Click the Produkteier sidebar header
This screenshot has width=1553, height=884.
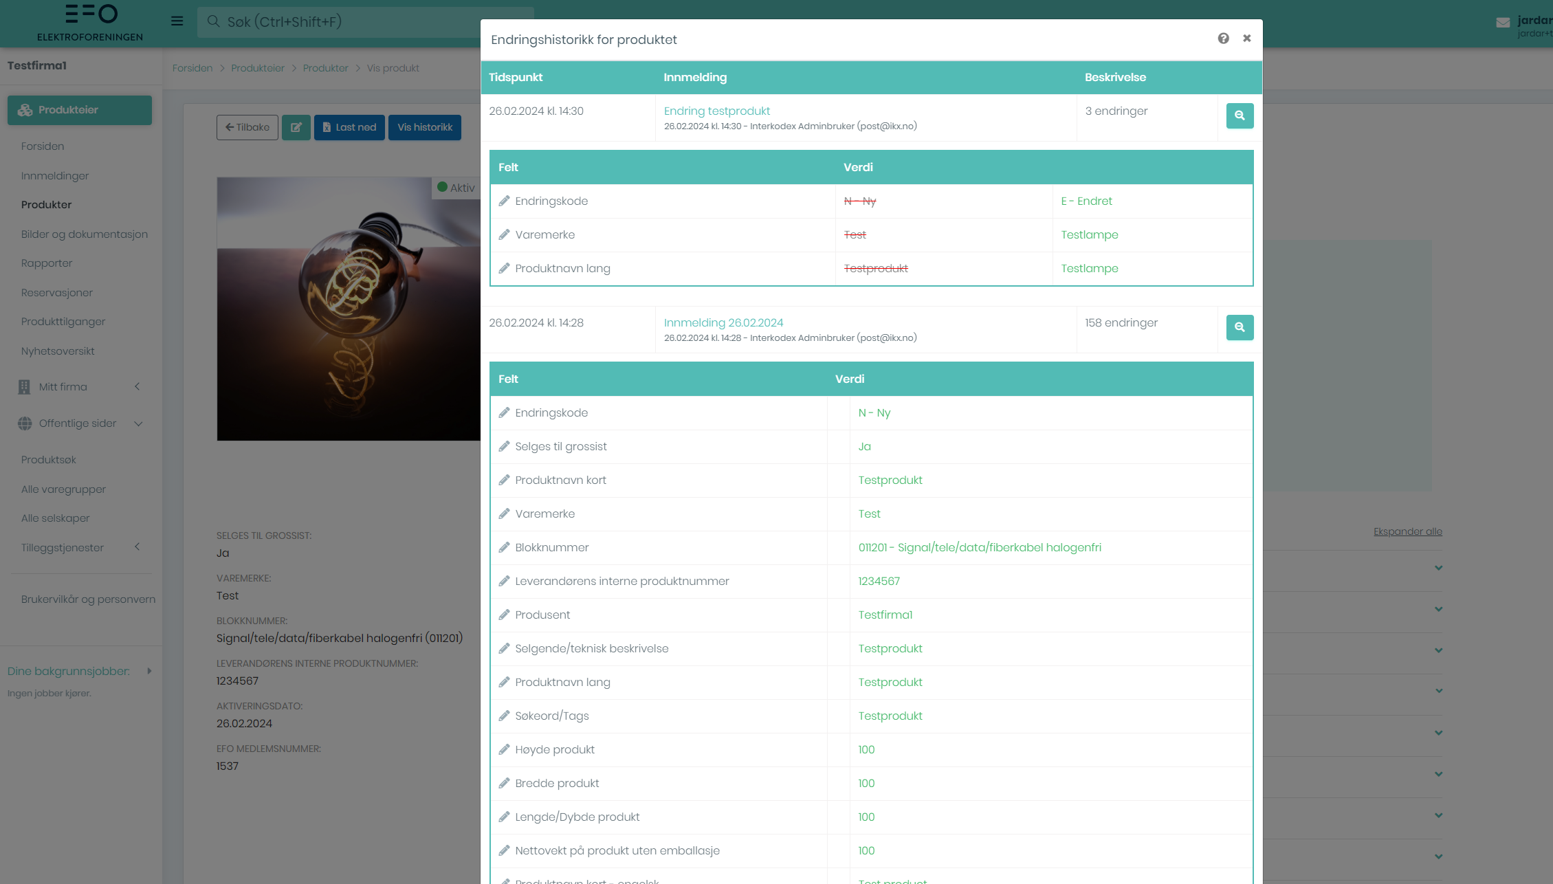(80, 110)
